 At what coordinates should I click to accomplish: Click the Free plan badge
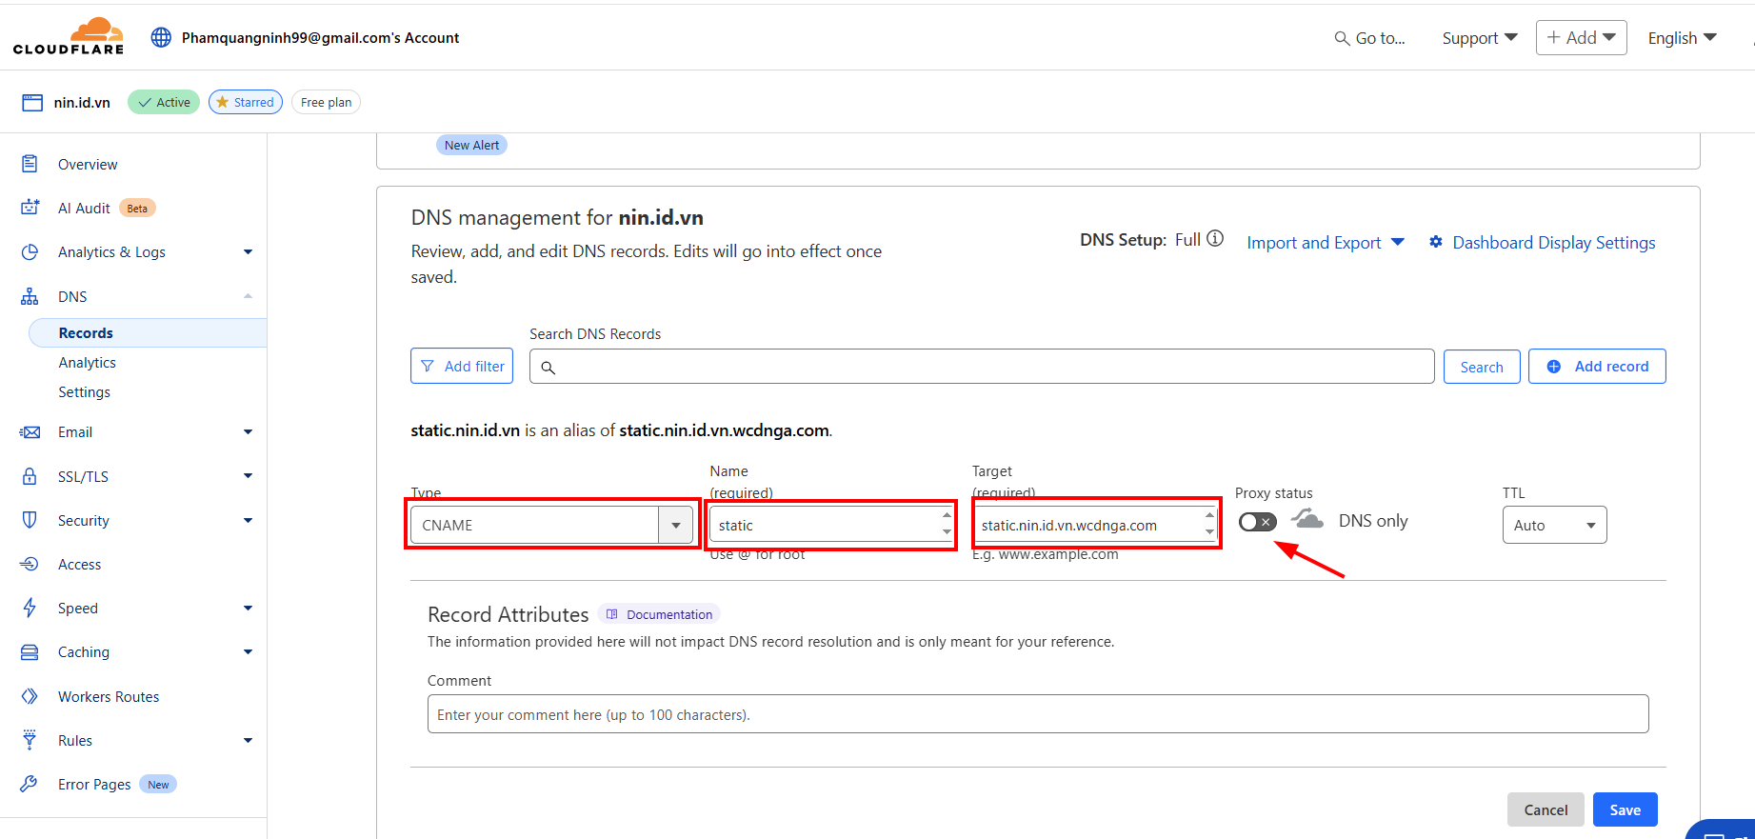(326, 102)
